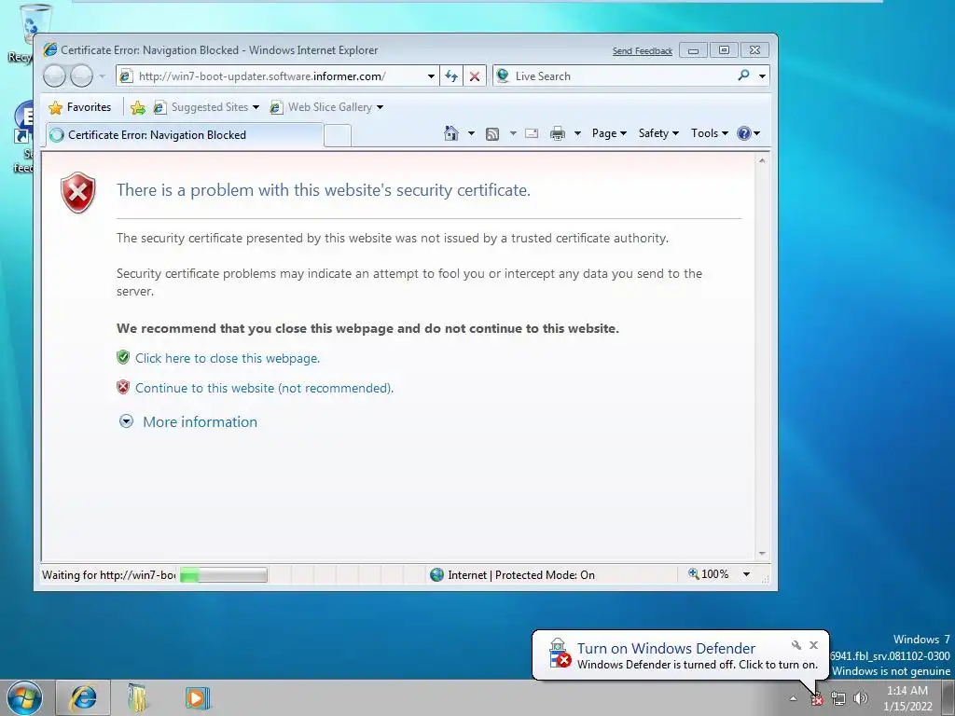Show hidden system tray icons

click(x=793, y=698)
